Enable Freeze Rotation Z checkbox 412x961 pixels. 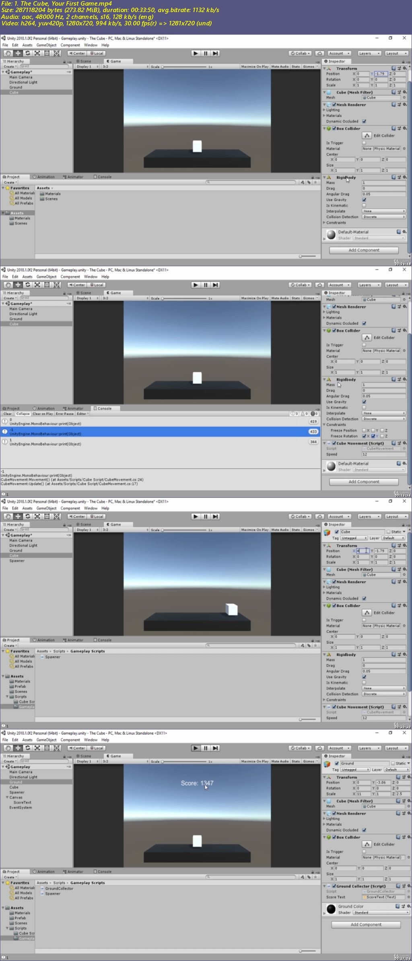point(382,436)
